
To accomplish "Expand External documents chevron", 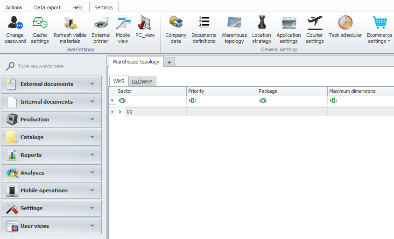I will (x=92, y=84).
